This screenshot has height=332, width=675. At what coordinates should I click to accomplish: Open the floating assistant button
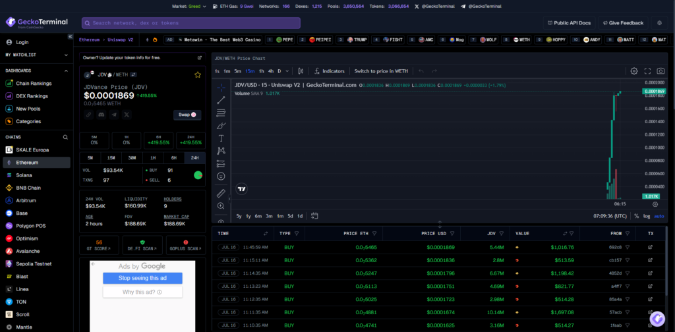[657, 319]
